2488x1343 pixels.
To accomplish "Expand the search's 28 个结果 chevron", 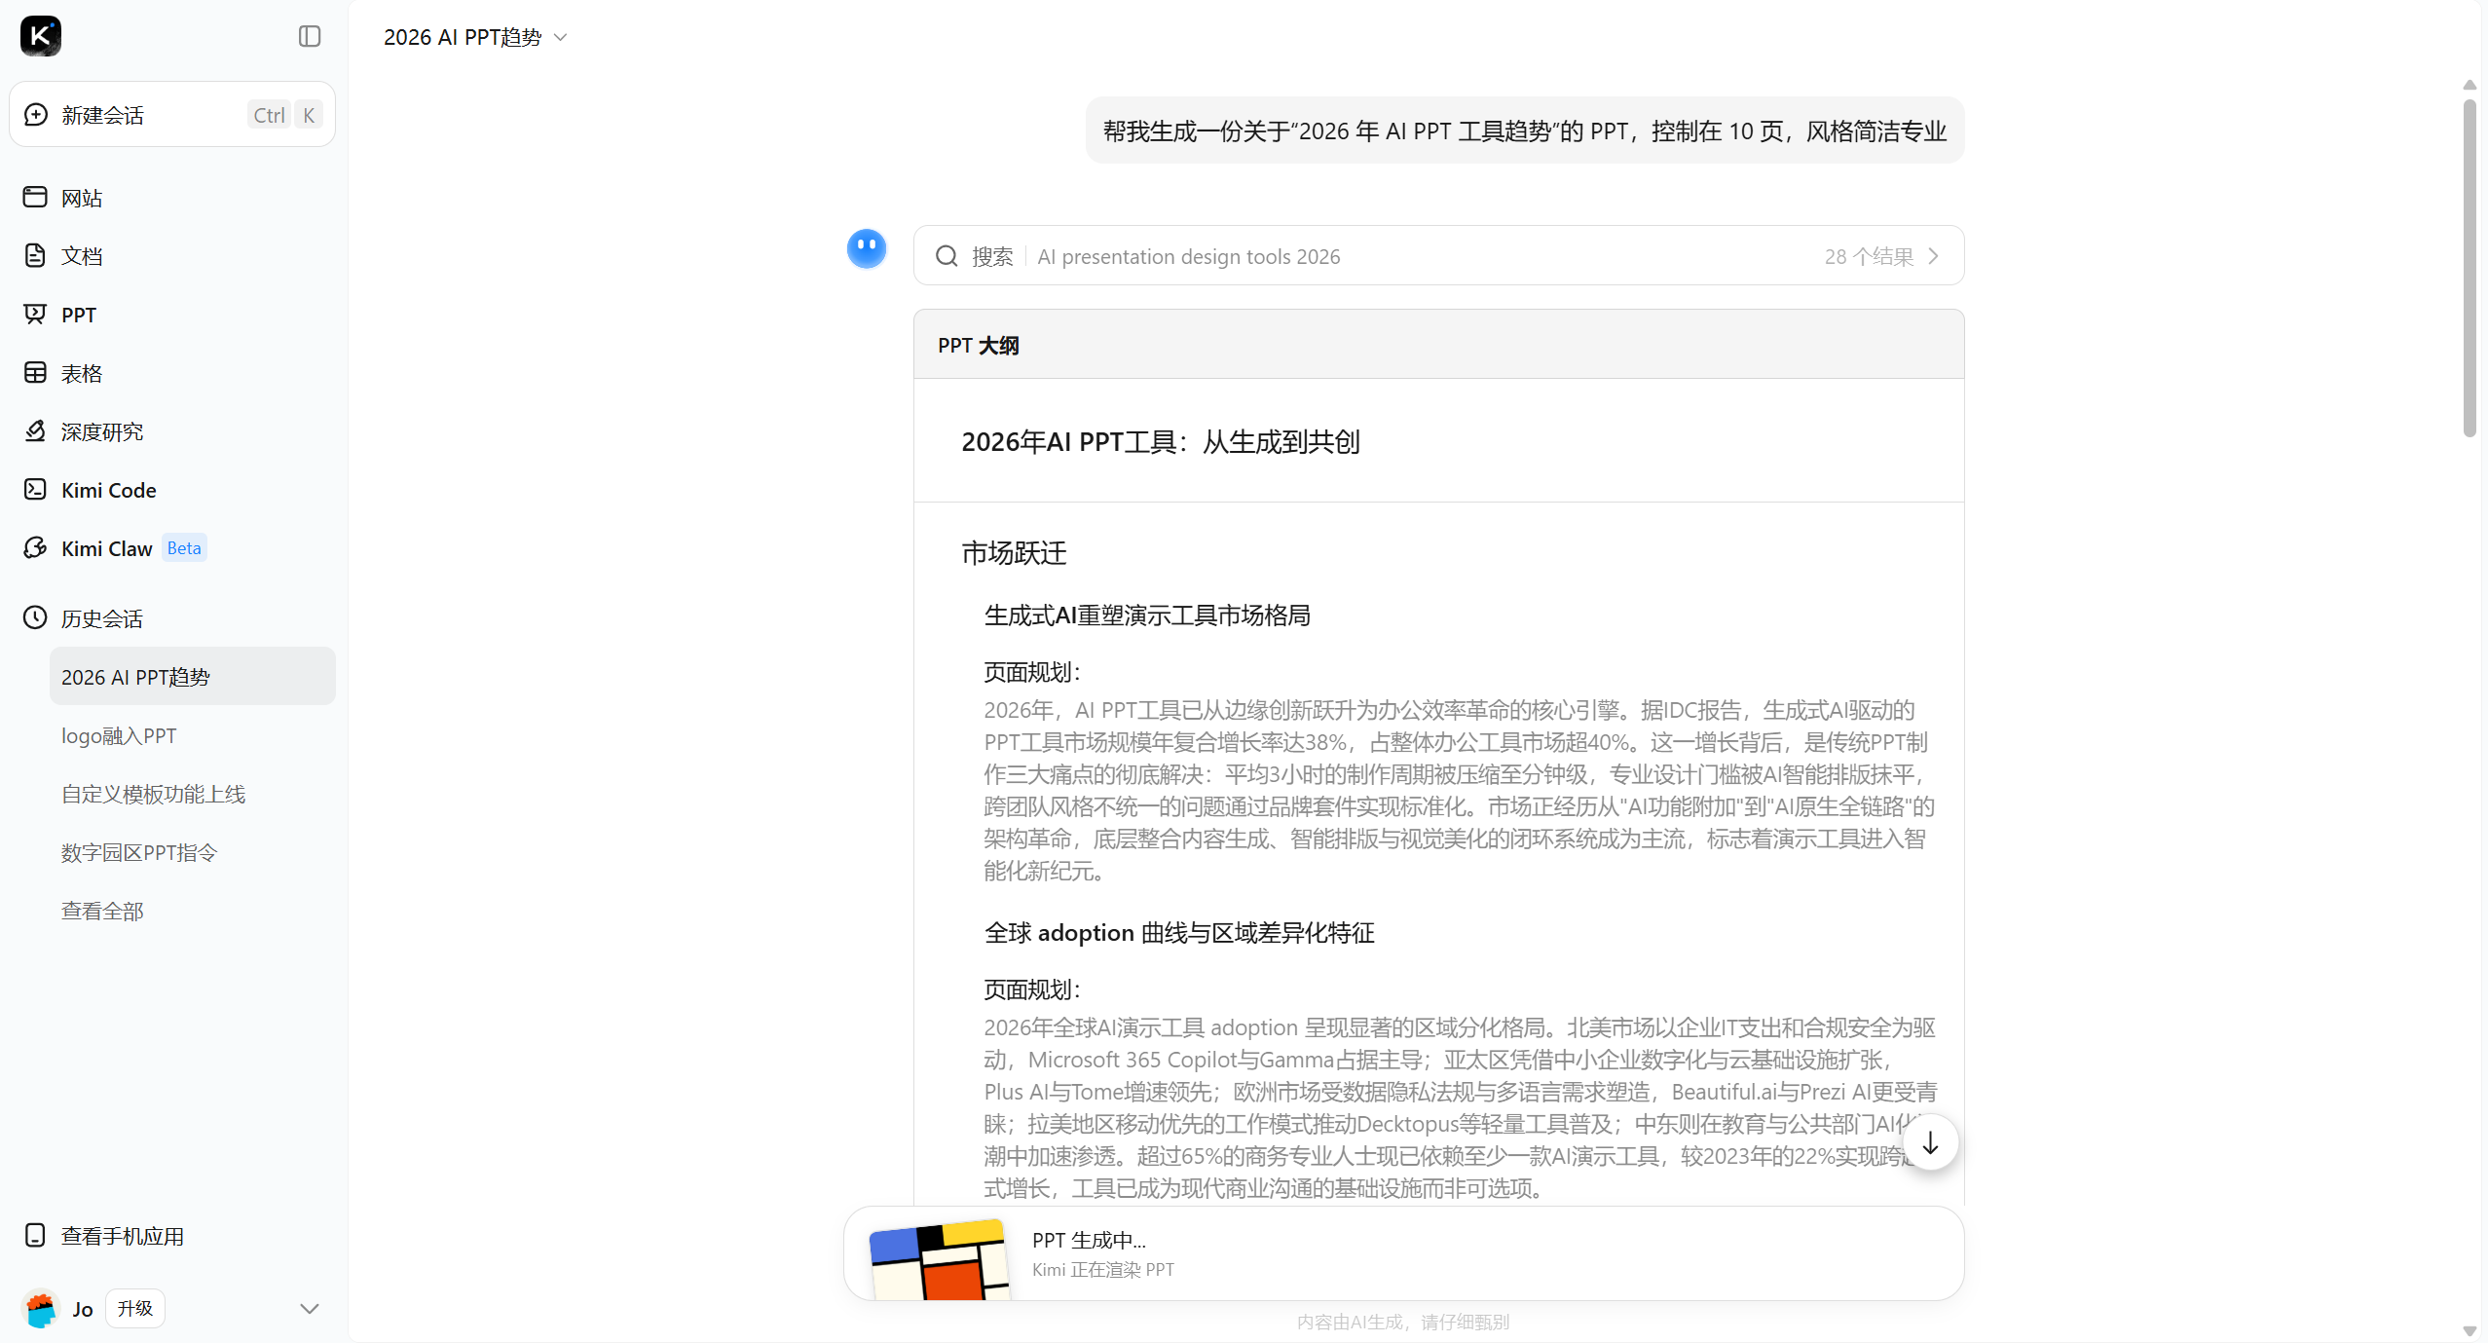I will pyautogui.click(x=1934, y=256).
